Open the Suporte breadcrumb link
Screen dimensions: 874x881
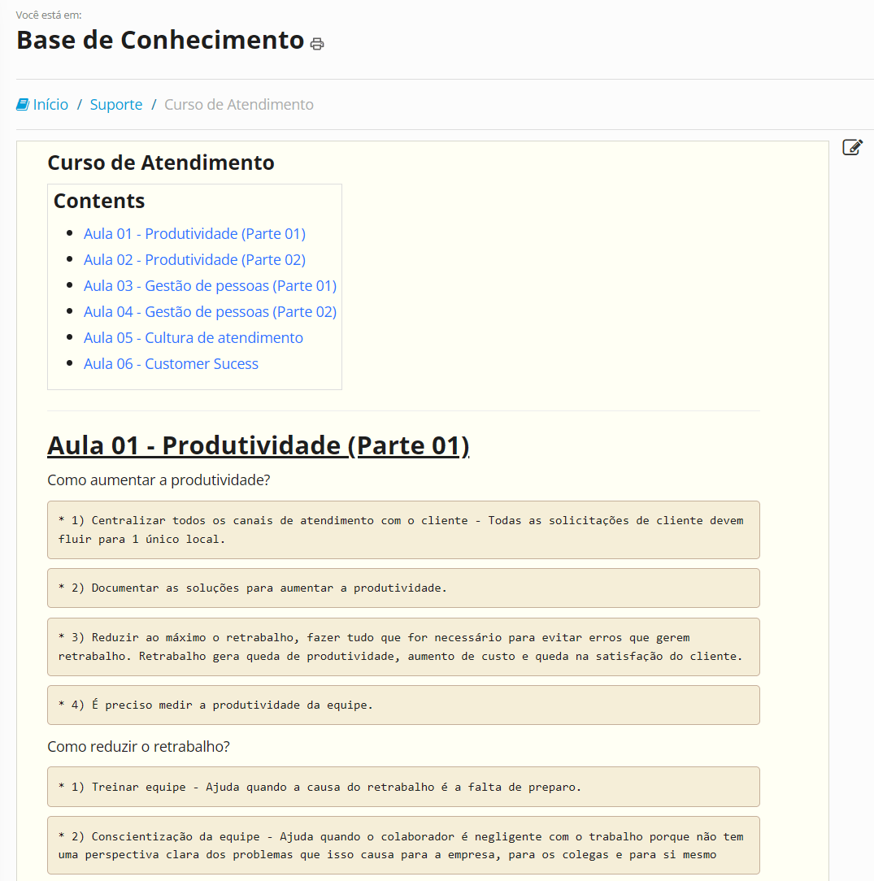click(x=115, y=105)
